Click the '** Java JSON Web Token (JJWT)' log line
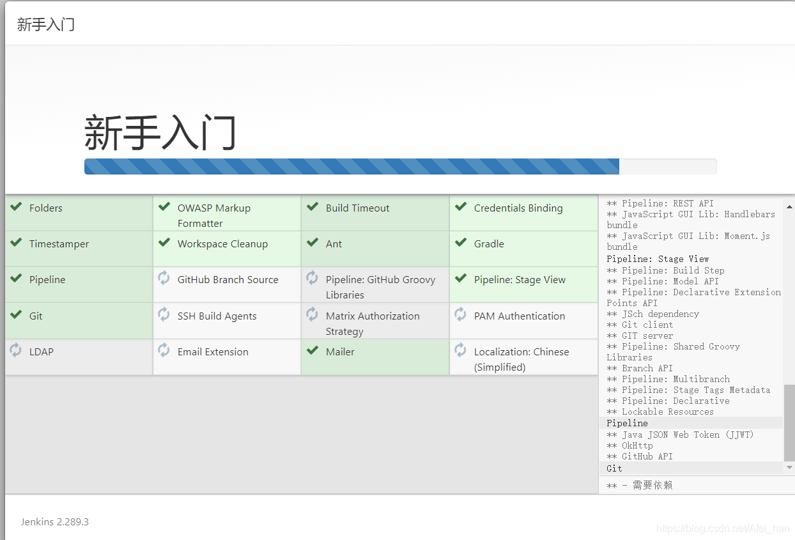Viewport: 795px width, 540px height. point(680,435)
